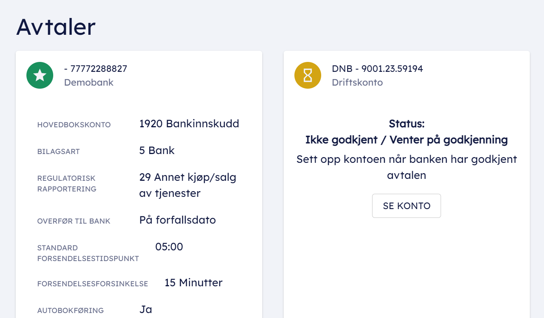Image resolution: width=544 pixels, height=318 pixels.
Task: Click the Hovedbokskonto label
Action: (74, 125)
